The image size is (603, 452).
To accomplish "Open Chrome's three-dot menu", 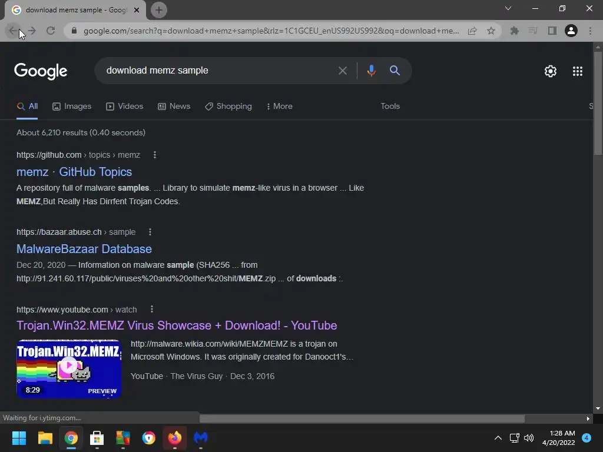I will coord(590,31).
